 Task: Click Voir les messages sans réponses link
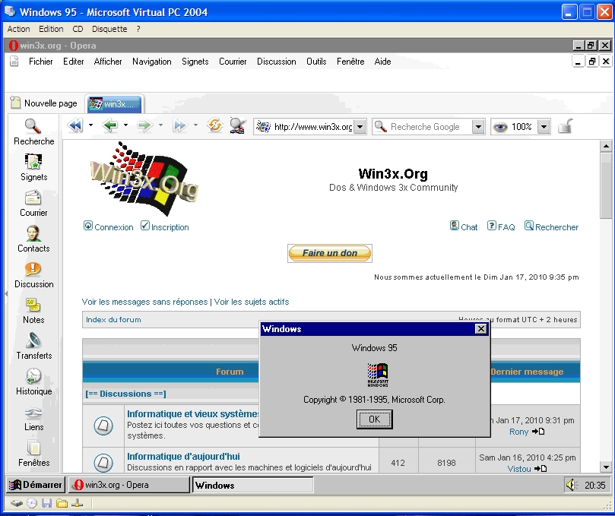pyautogui.click(x=144, y=302)
